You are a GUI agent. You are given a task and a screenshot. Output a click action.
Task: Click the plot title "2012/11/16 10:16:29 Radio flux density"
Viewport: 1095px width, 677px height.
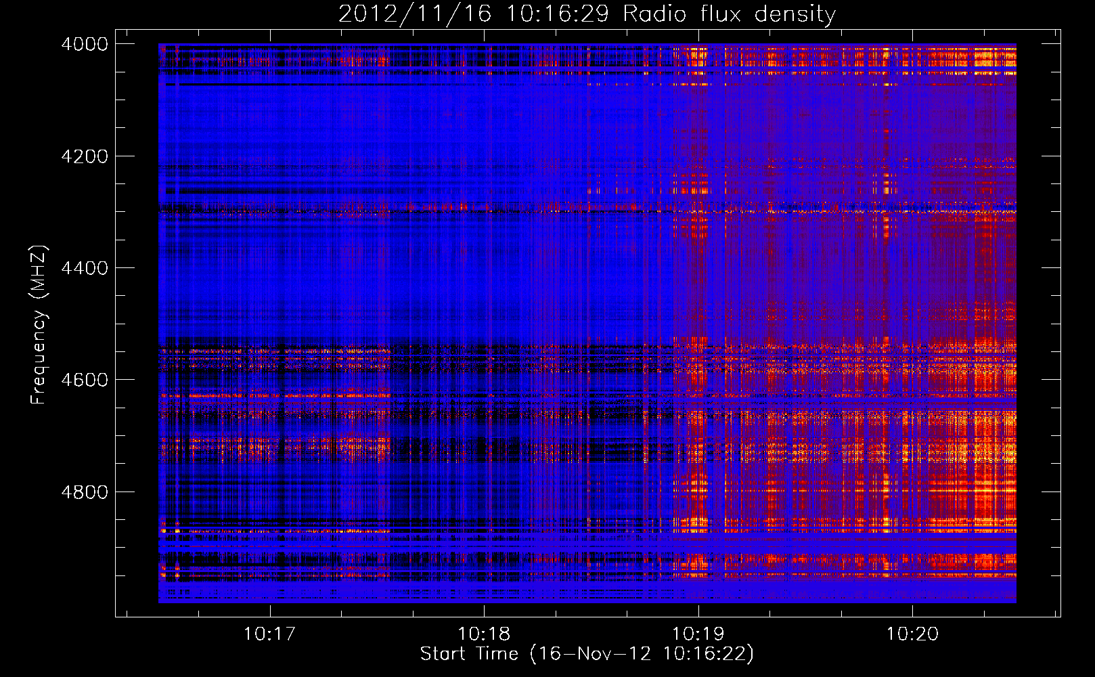click(587, 14)
